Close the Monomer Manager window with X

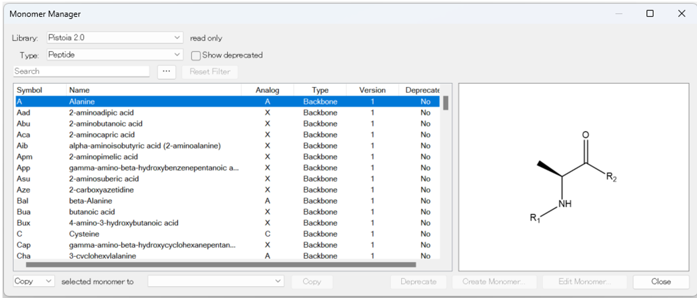pyautogui.click(x=681, y=14)
